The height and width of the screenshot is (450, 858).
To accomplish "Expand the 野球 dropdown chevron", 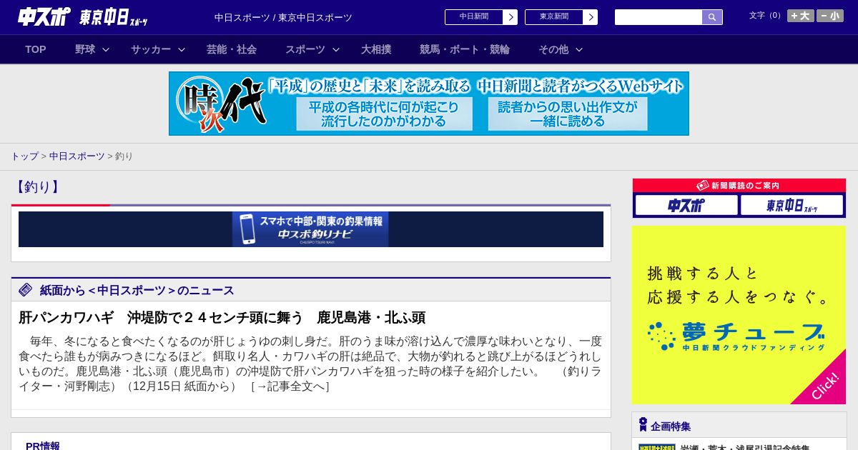I will tap(106, 49).
